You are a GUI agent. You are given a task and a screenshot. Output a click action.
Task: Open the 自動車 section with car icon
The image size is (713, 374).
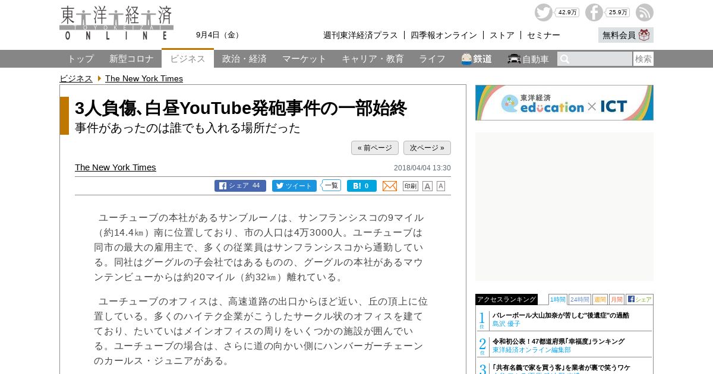coord(528,59)
